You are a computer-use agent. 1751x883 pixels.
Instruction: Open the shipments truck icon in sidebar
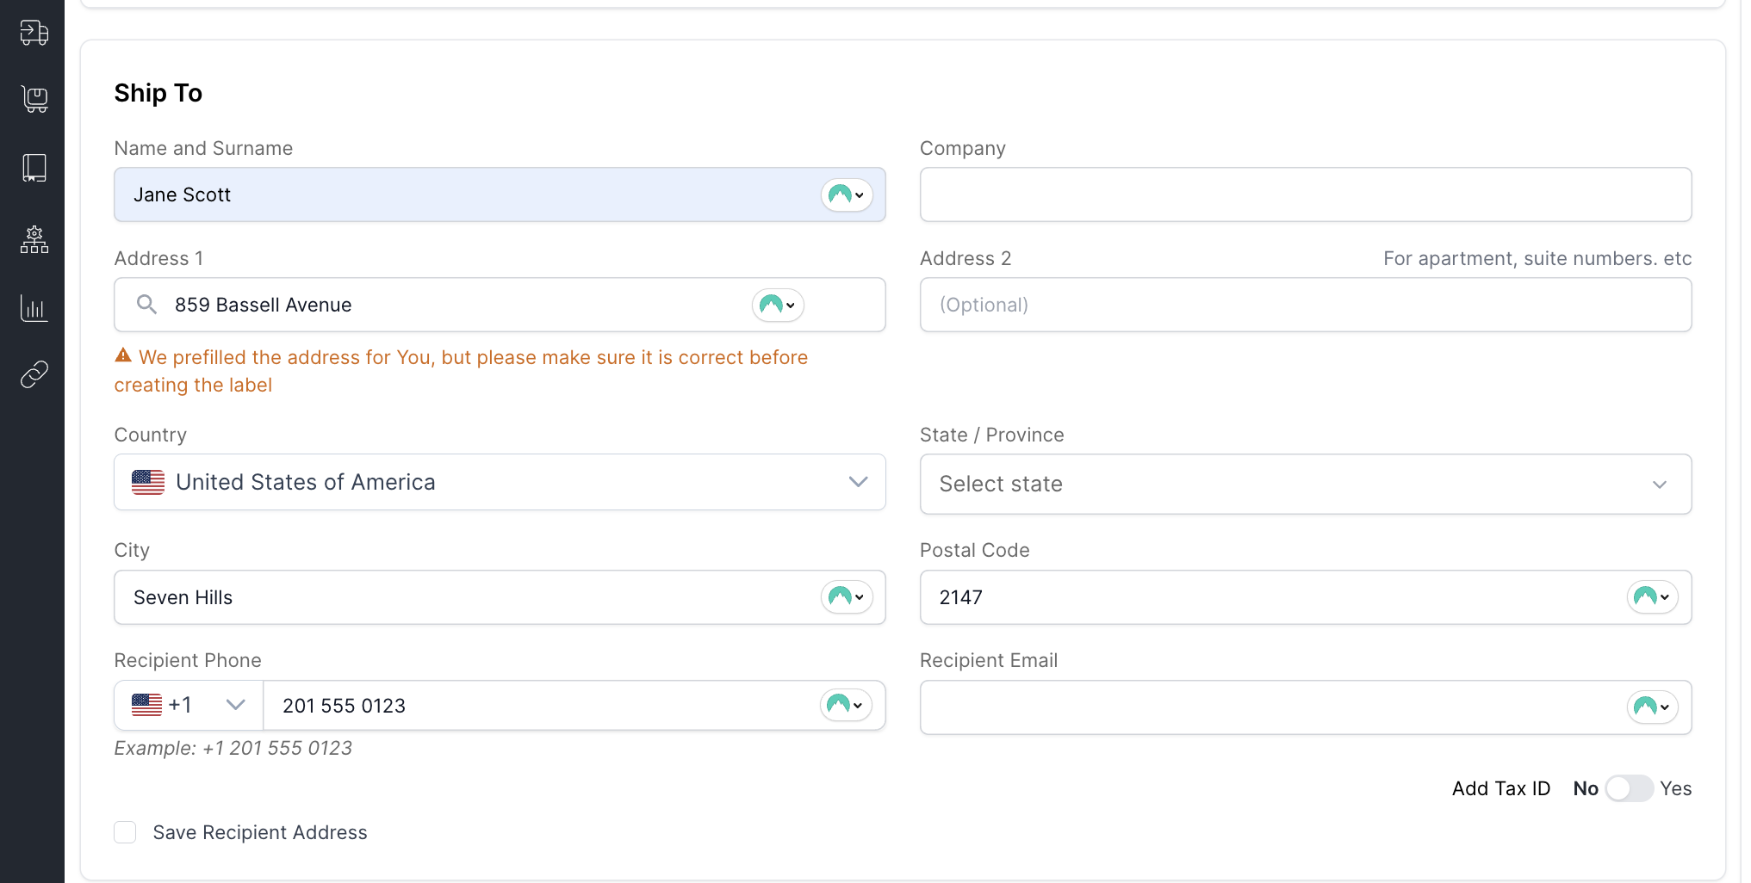[x=33, y=32]
